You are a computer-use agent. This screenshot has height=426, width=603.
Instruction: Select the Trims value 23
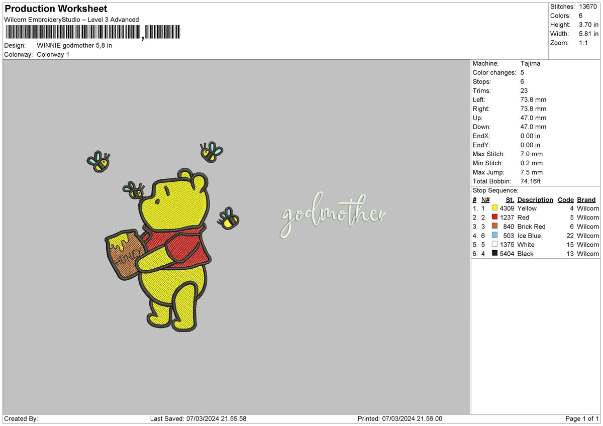pyautogui.click(x=525, y=90)
